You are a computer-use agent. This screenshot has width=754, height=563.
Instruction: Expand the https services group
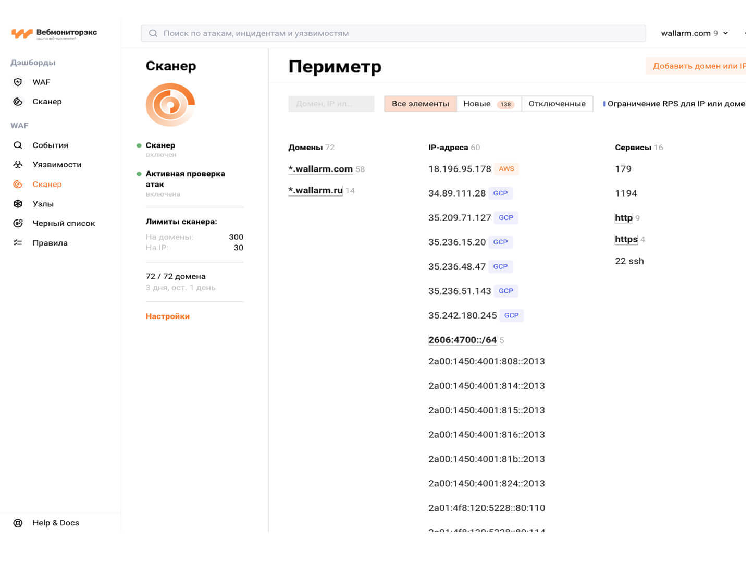[626, 239]
